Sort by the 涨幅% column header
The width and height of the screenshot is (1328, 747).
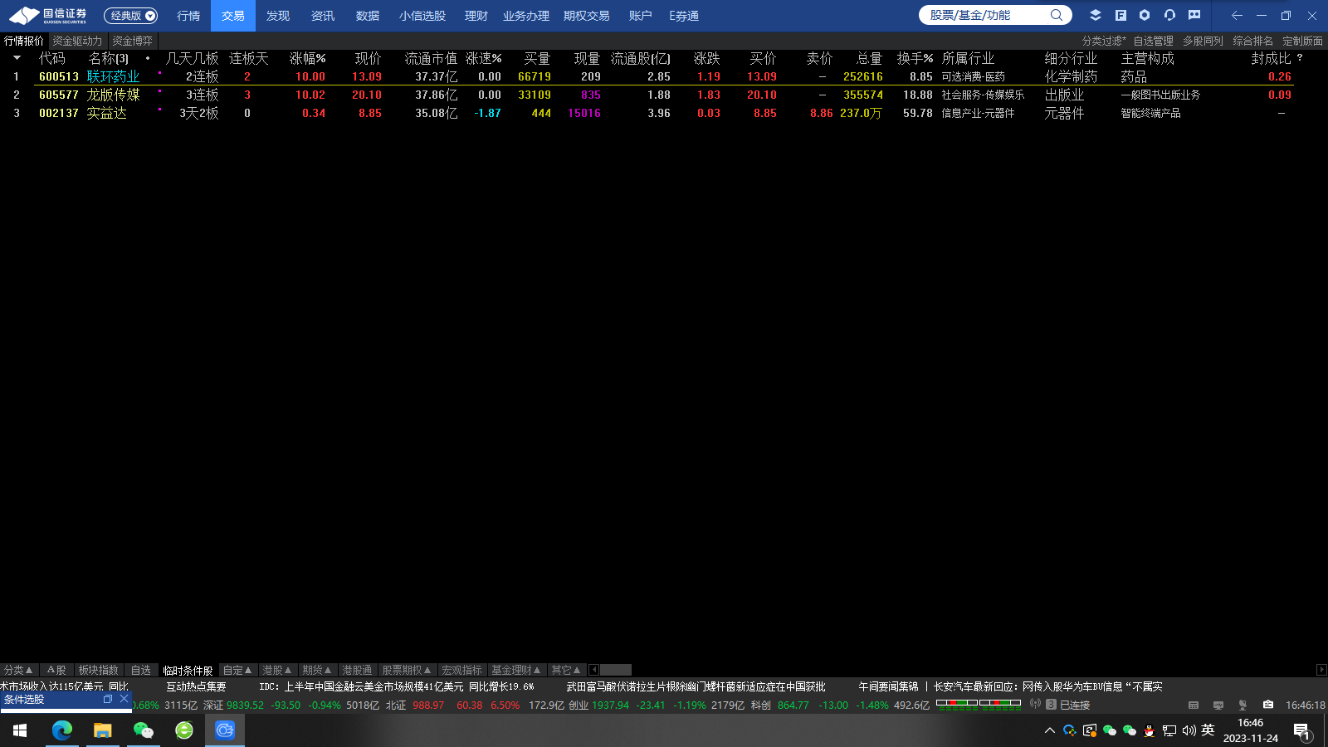307,58
